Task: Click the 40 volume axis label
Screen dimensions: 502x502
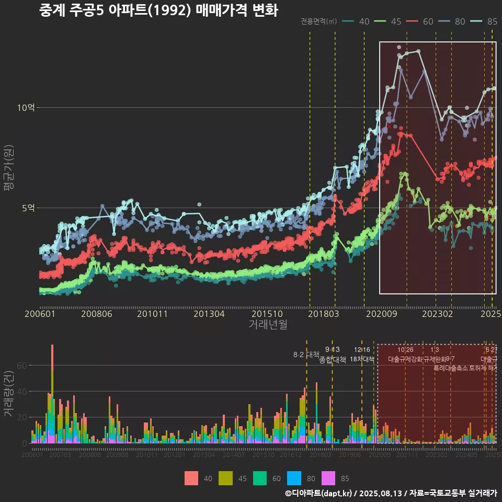Action: click(22, 392)
